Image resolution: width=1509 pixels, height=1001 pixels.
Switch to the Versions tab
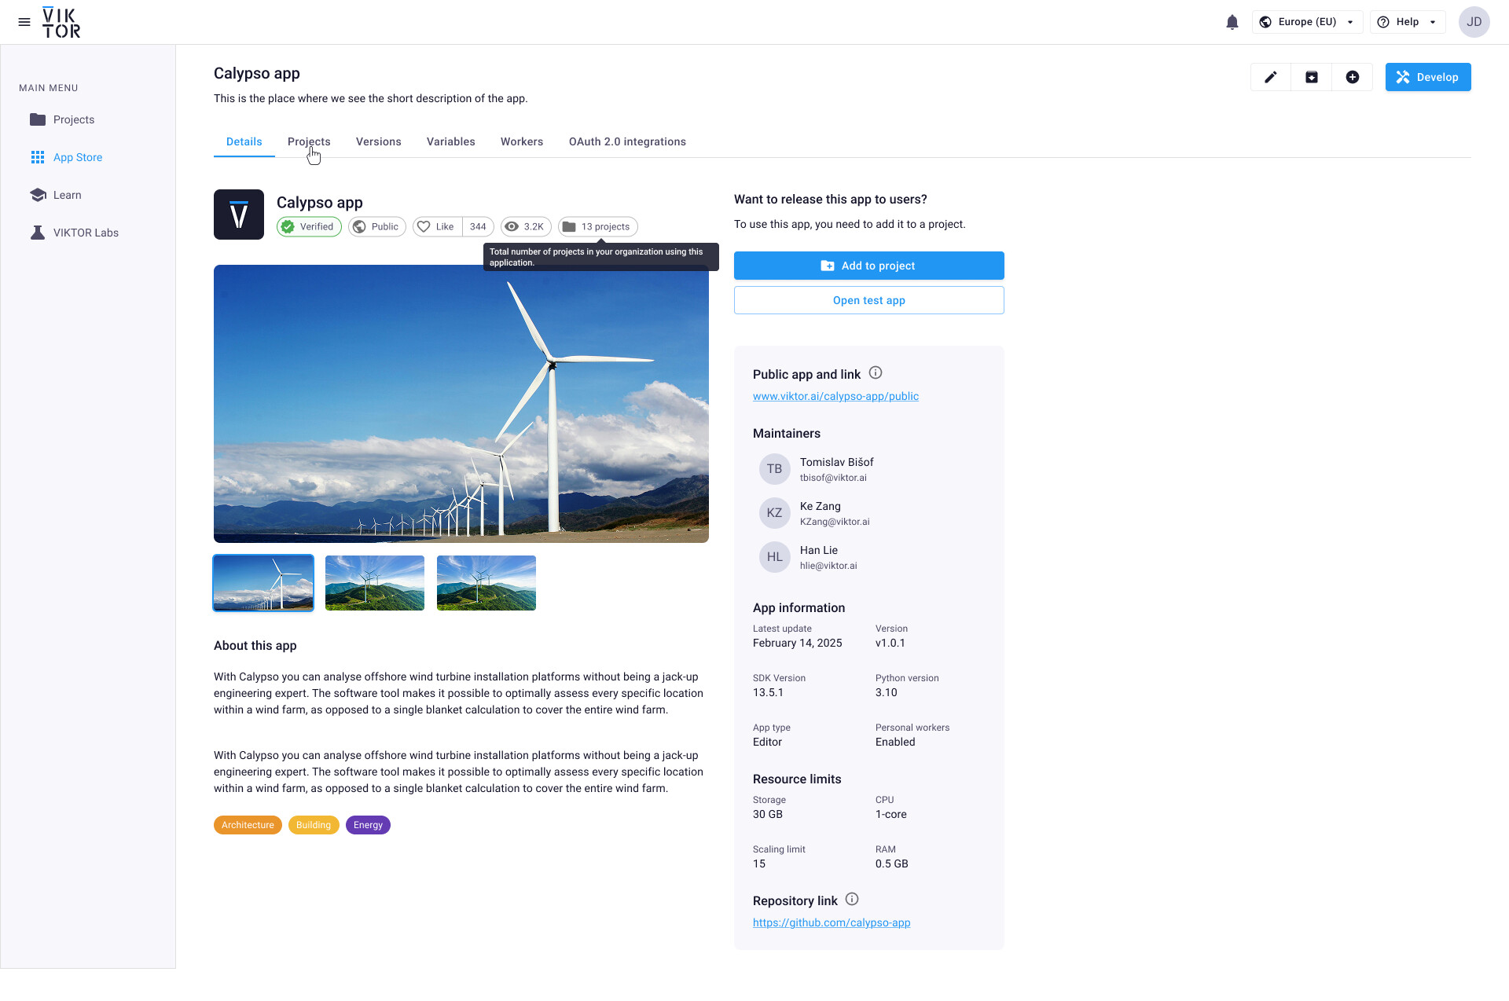(378, 142)
